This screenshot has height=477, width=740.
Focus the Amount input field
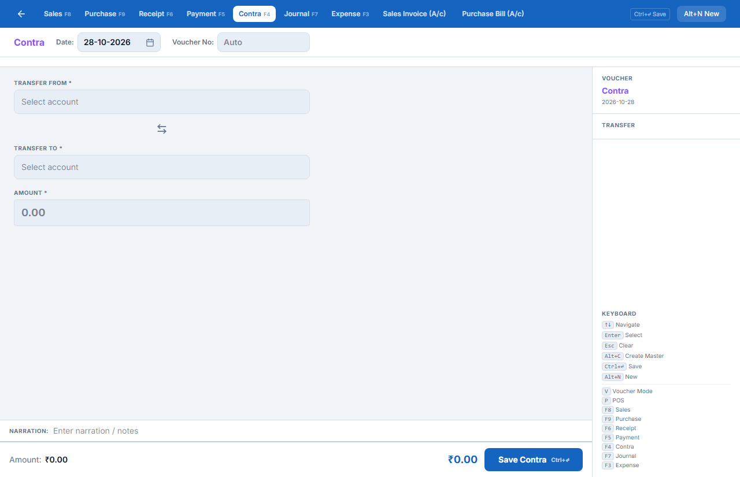click(x=162, y=213)
